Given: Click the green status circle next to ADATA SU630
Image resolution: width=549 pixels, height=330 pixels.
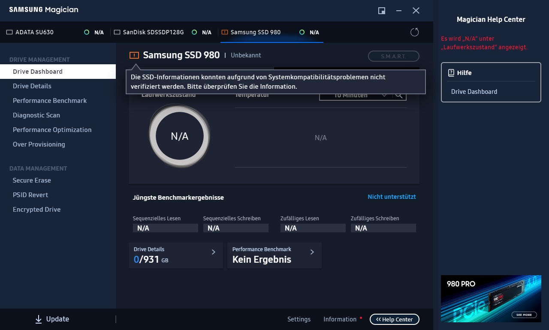Looking at the screenshot, I should click(87, 32).
